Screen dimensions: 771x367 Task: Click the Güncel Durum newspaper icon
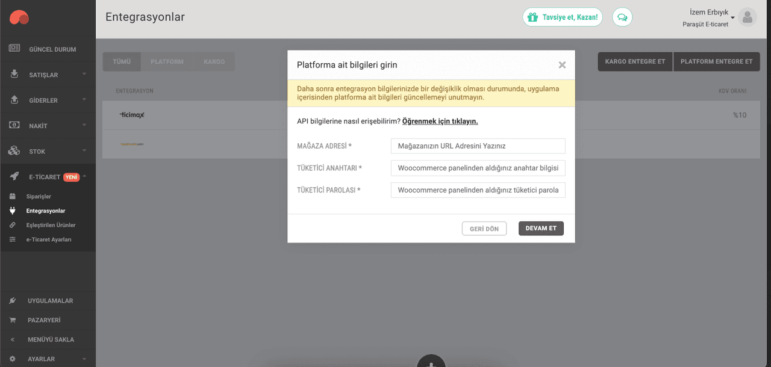point(14,49)
